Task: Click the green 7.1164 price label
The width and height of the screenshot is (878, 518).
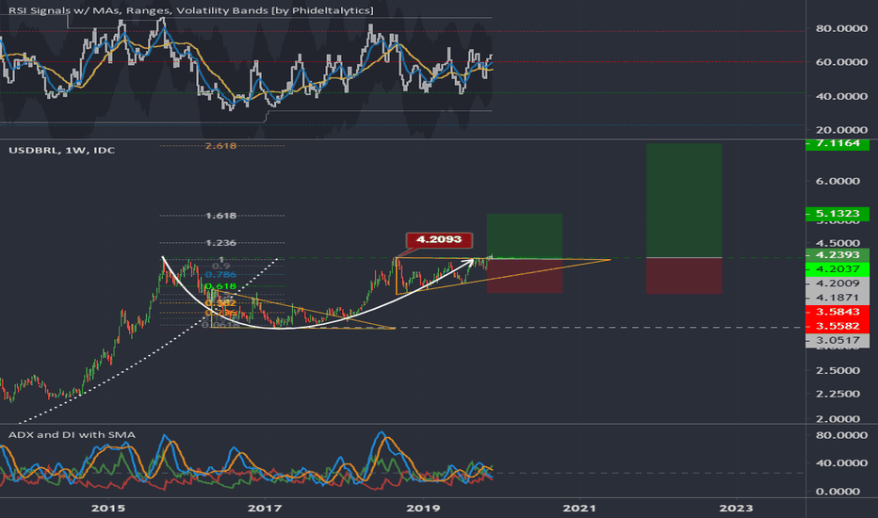Action: click(x=837, y=143)
